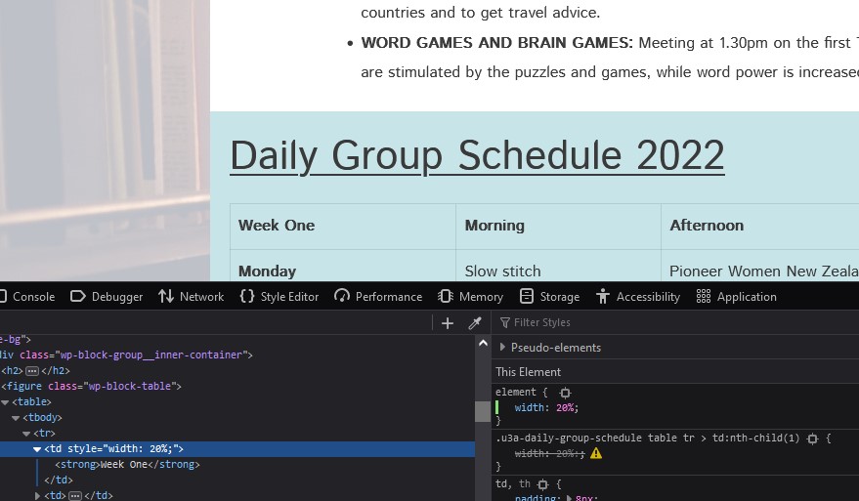Click the Pioneer Women New Zealand cell

tap(760, 266)
